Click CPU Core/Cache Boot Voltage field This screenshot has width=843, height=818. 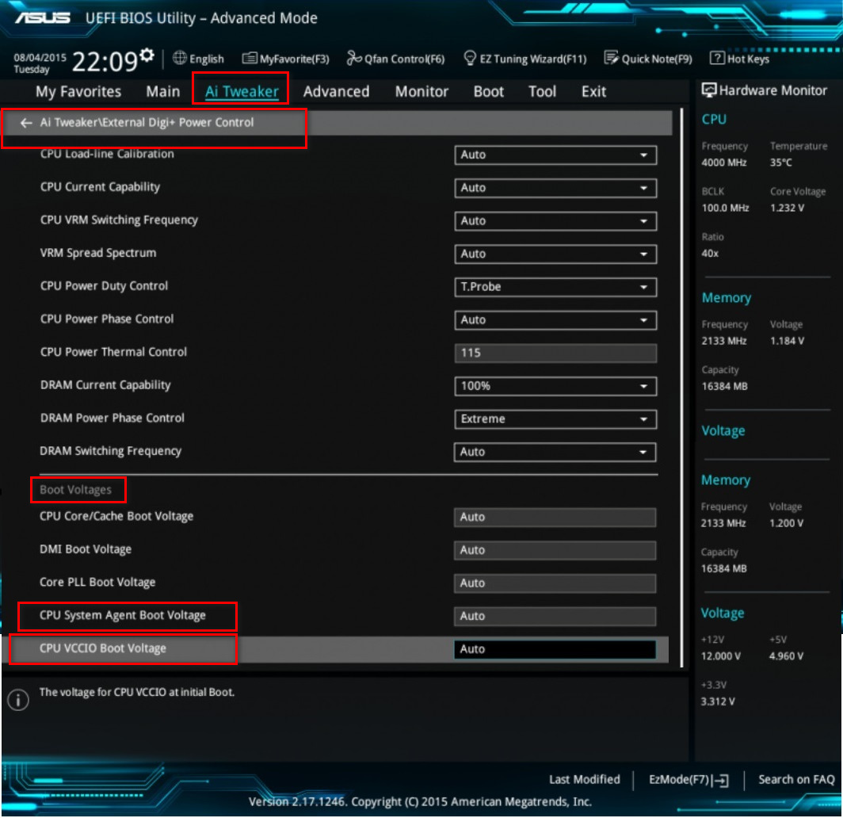(555, 518)
